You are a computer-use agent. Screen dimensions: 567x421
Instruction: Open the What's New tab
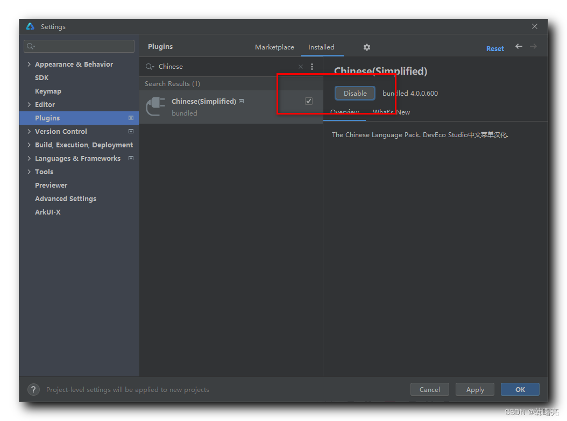pos(391,112)
